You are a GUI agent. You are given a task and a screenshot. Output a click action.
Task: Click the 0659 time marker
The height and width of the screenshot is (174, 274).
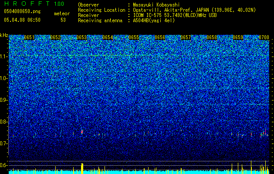[x=238, y=37]
